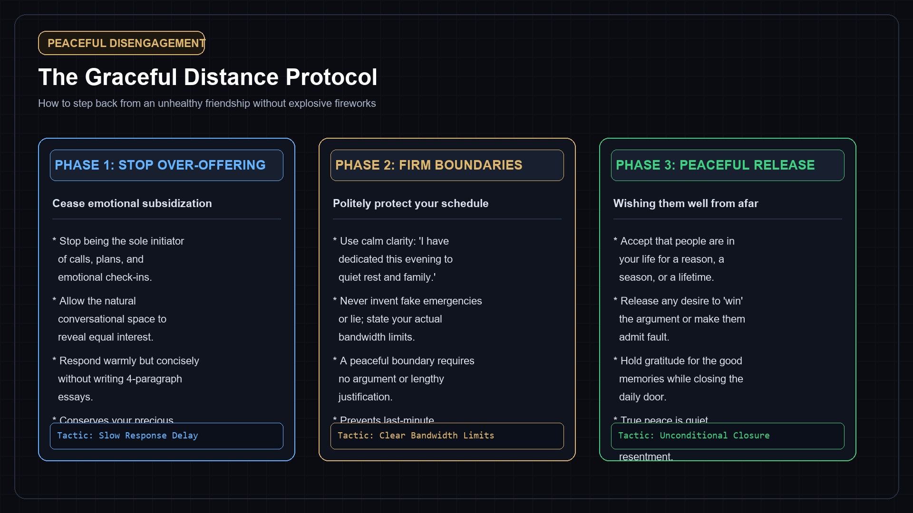
Task: Click the 'Tactic: Slow Response Delay' box
Action: tap(166, 436)
